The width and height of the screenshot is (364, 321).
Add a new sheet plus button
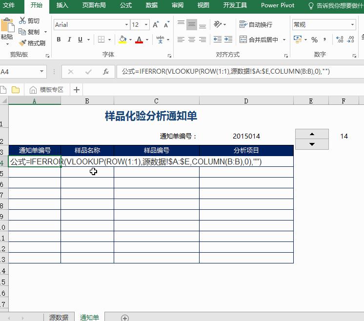(x=125, y=318)
